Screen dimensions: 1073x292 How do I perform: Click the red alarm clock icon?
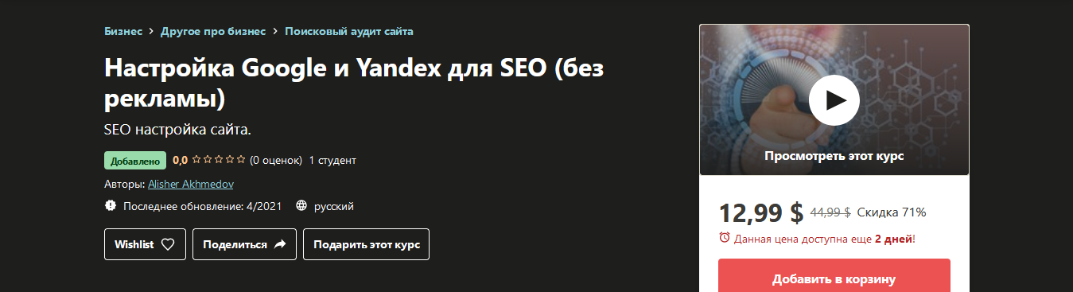click(724, 237)
